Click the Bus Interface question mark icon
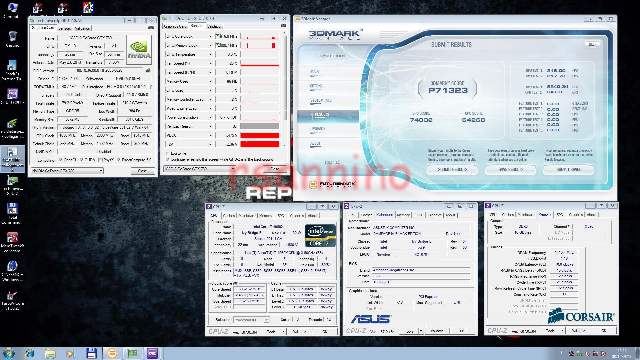This screenshot has height=360, width=640. (151, 87)
